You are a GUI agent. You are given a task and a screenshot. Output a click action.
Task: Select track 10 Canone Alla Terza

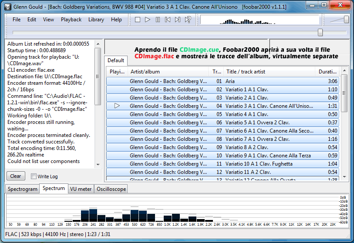coord(223,156)
